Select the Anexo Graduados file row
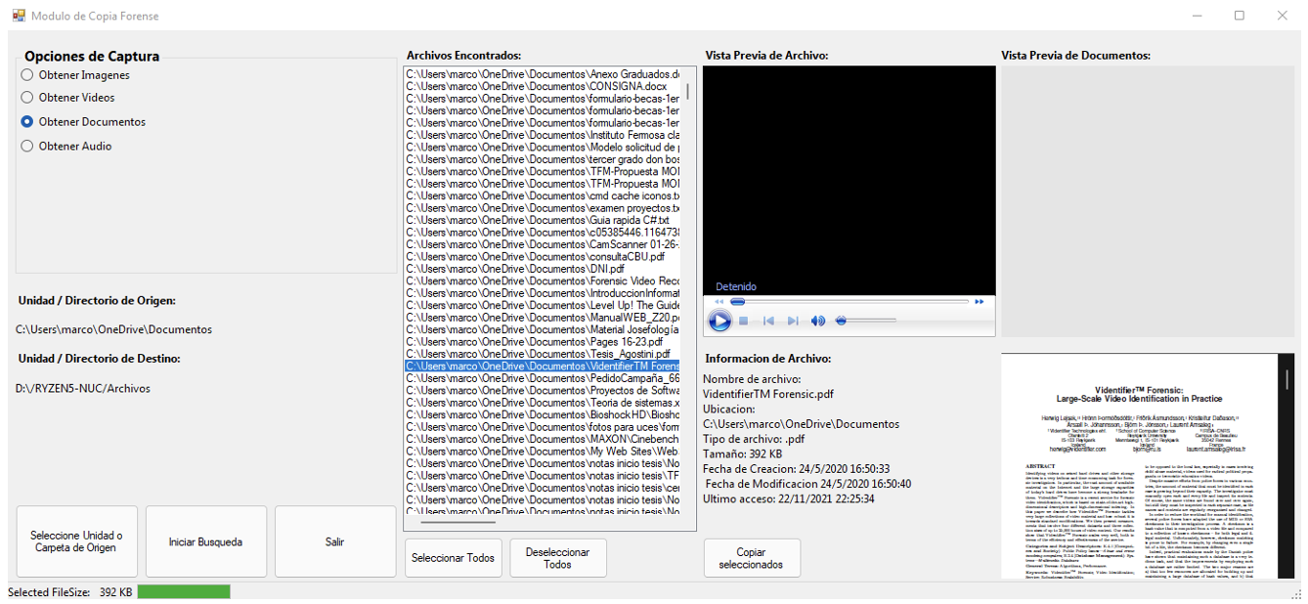Screen dimensions: 1308x604 click(x=543, y=73)
